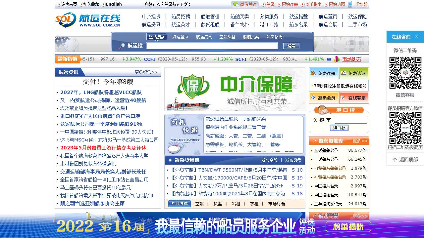Open headline 交付！今年第8艘

click(x=108, y=82)
